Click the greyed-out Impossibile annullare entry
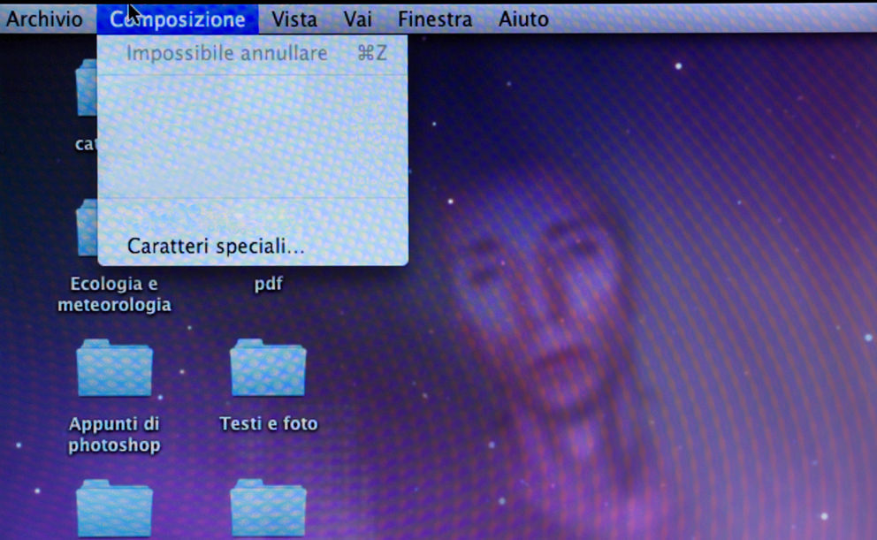Viewport: 877px width, 540px height. tap(226, 53)
